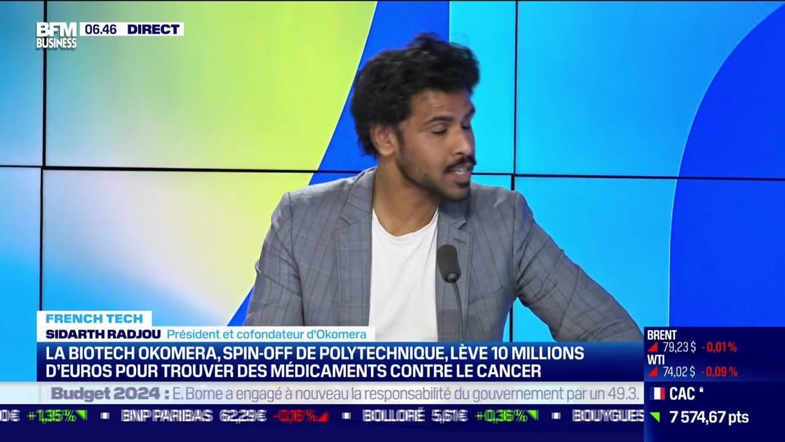The height and width of the screenshot is (442, 785).
Task: Click the 'Président et cofondateur d'Okomera' subtitle
Action: point(265,333)
